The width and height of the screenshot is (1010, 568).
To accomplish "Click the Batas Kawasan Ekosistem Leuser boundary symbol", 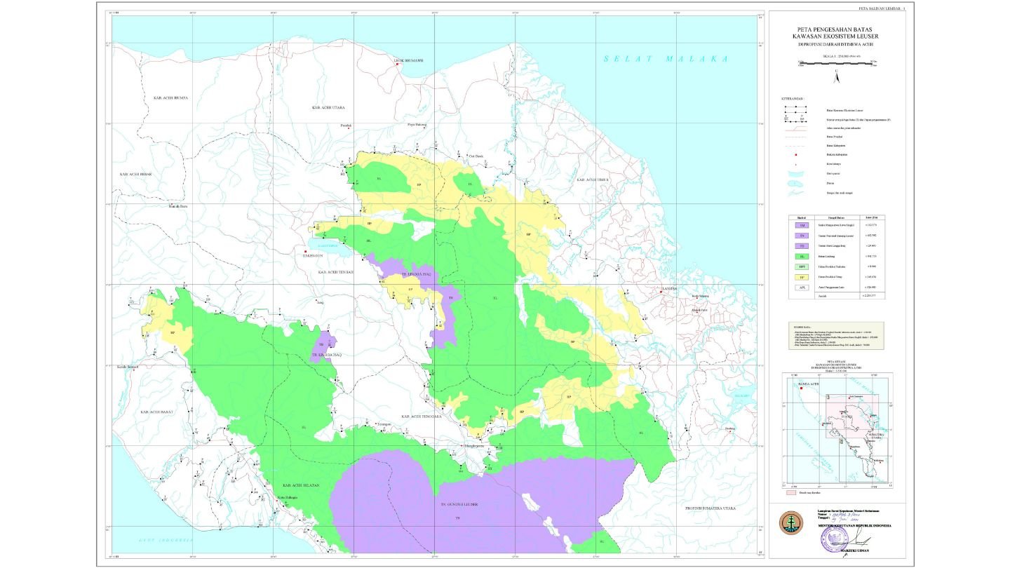I will [x=796, y=110].
